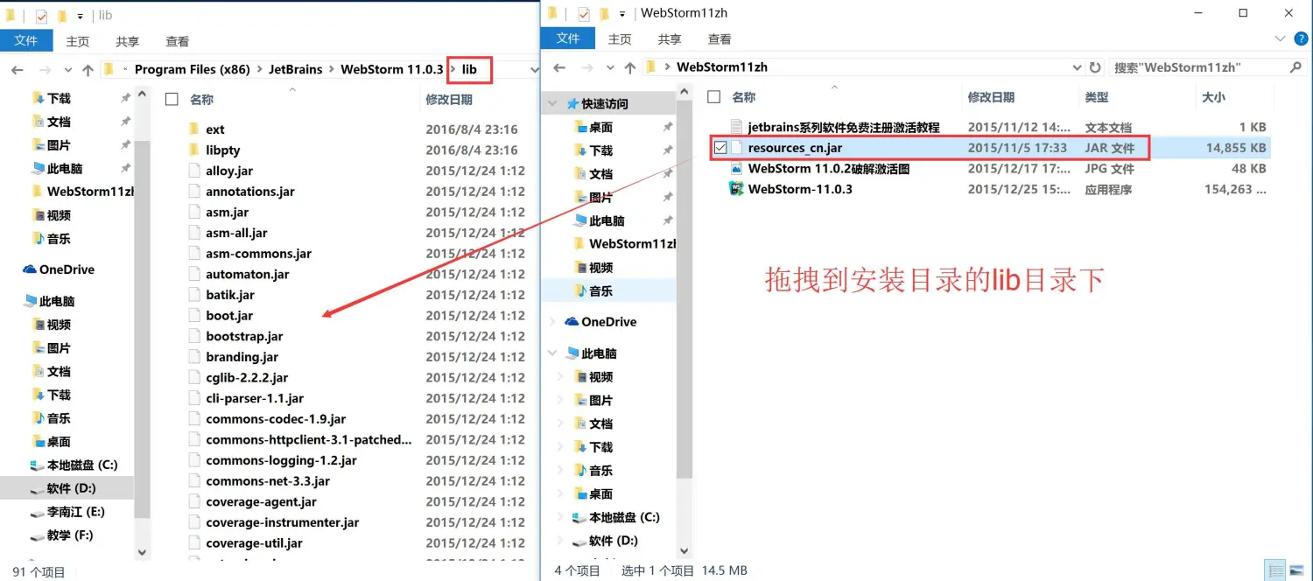
Task: Uncheck the resources_cn.jar checkbox
Action: coord(720,148)
